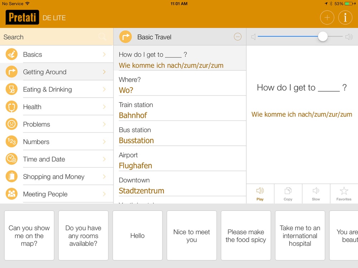Adjust the volume slider knob
Viewport: 358px width, 268px height.
(x=323, y=36)
